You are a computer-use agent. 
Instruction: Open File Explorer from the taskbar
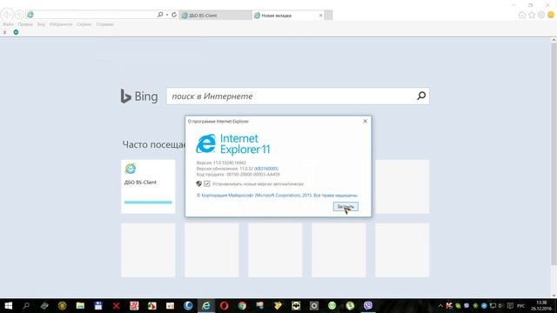pyautogui.click(x=80, y=305)
